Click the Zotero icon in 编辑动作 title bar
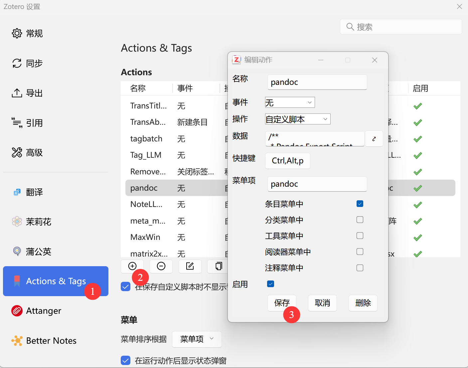Viewport: 468px width, 368px height. click(236, 60)
